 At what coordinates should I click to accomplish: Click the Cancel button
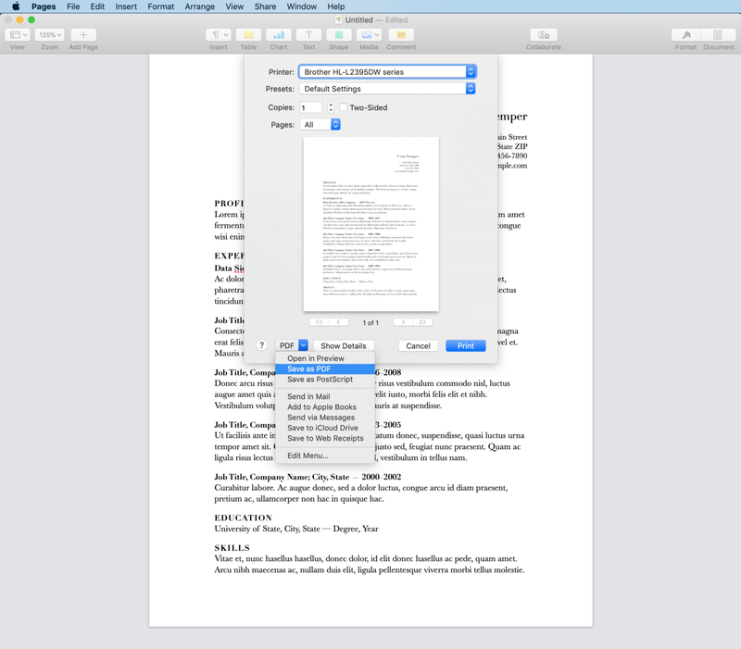coord(419,345)
